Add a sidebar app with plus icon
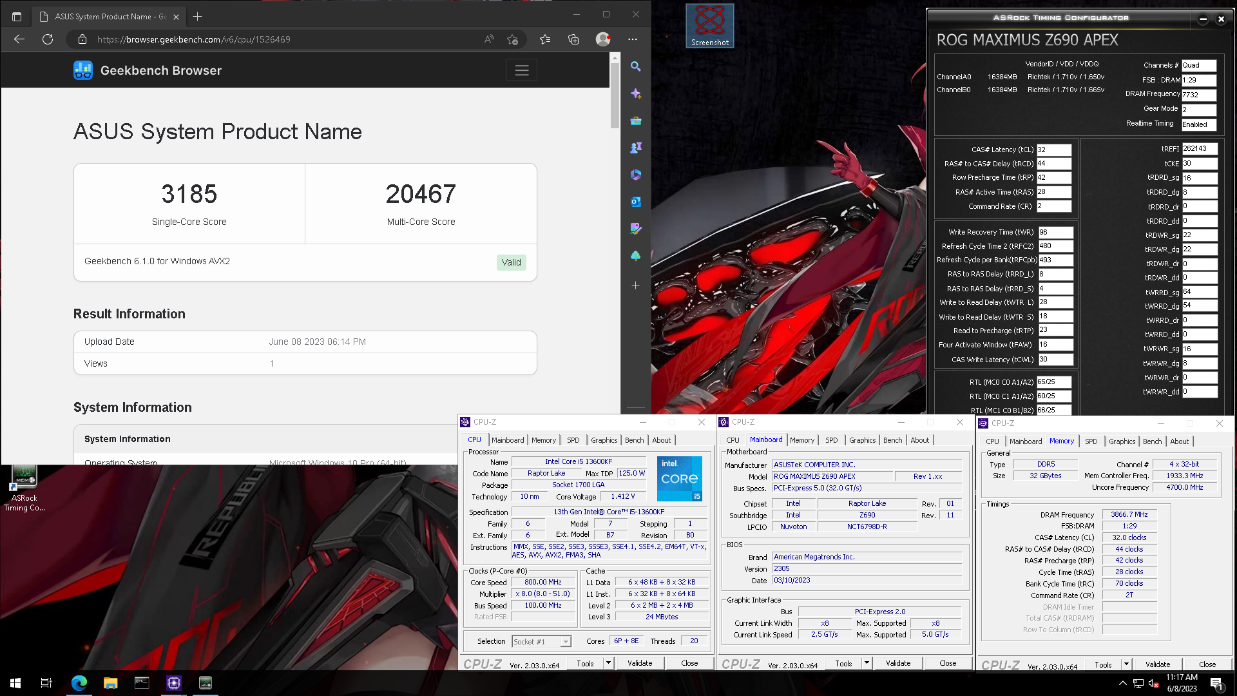Screen dimensions: 1237x696 (636, 285)
